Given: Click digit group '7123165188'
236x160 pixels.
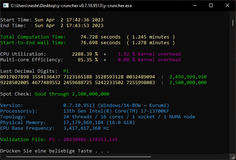Looking at the screenshot, I should click(x=78, y=77).
